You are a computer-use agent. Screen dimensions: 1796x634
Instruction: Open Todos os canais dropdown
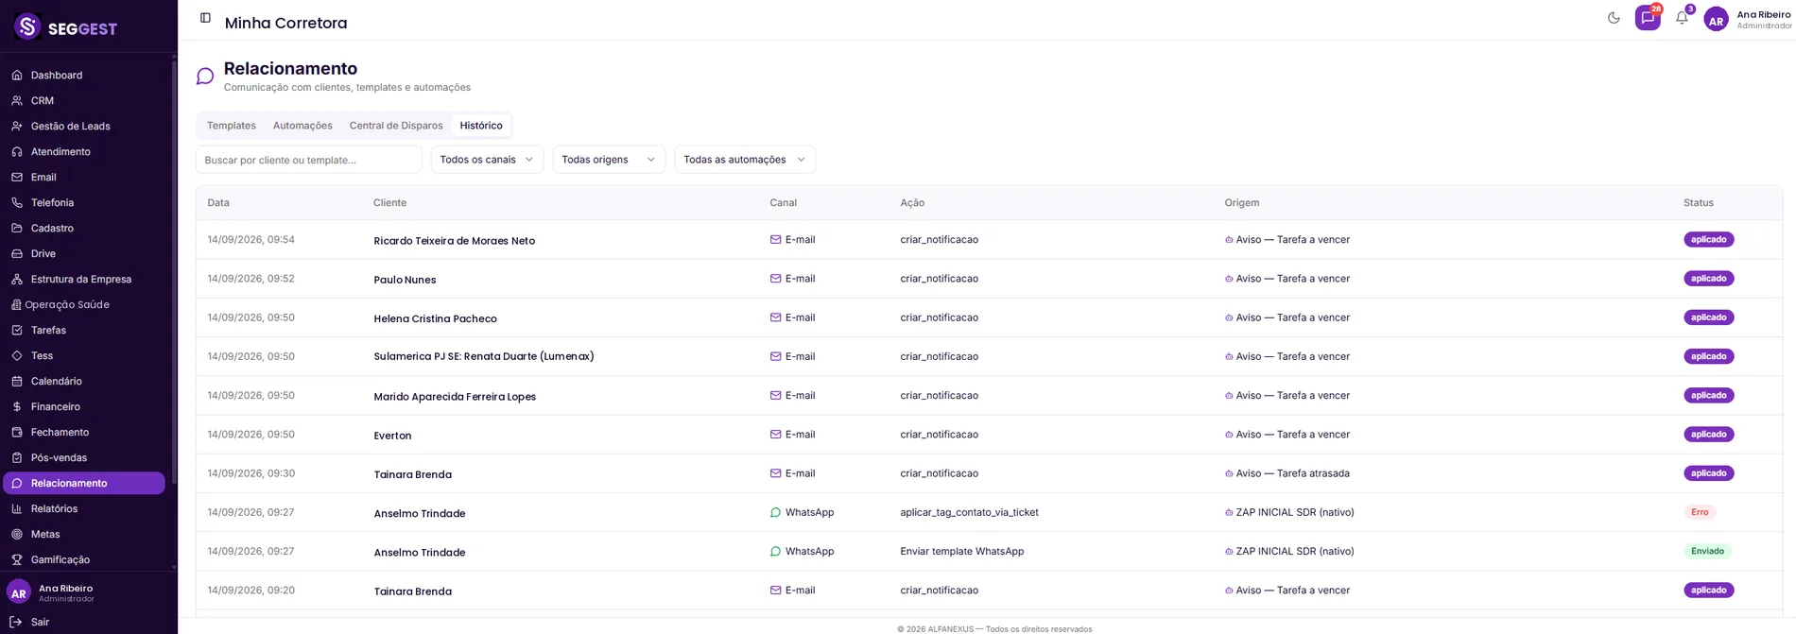tap(487, 160)
